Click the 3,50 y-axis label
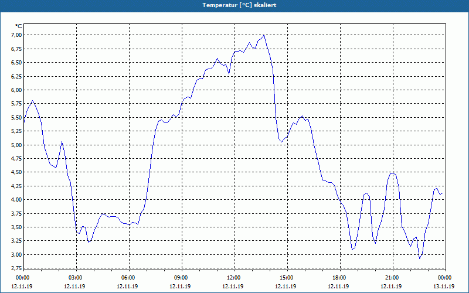469x293 pixels. tap(17, 227)
